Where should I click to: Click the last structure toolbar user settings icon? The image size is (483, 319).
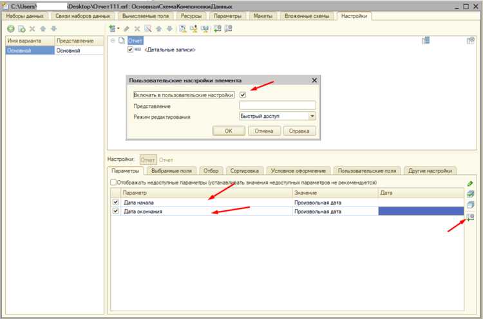click(228, 28)
